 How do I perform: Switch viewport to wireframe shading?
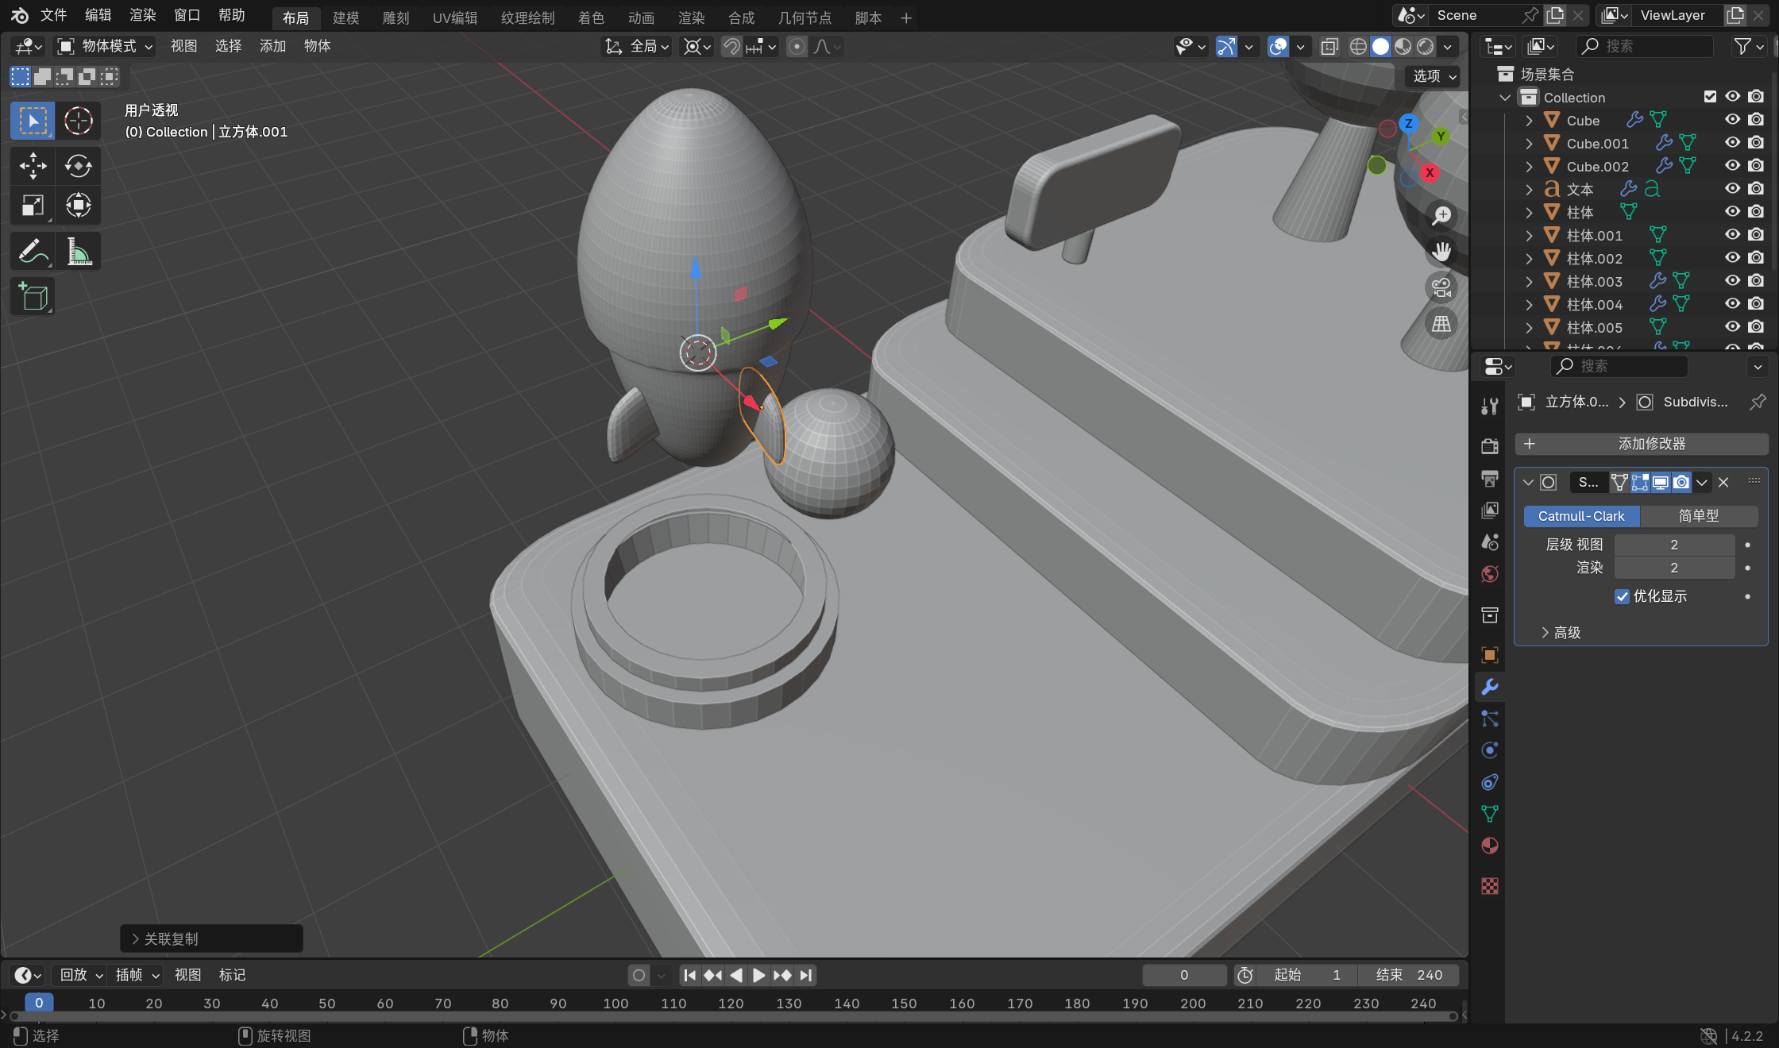pos(1358,47)
